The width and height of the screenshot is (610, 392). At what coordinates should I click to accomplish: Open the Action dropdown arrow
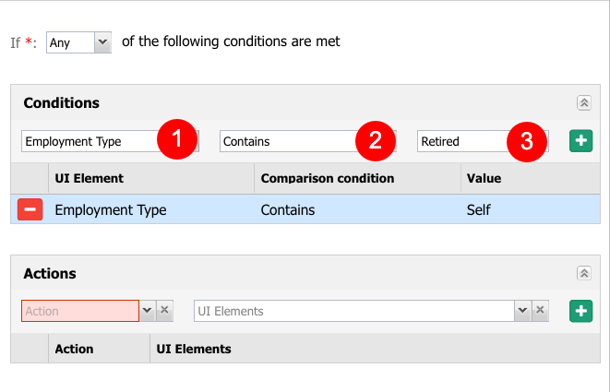click(x=148, y=311)
